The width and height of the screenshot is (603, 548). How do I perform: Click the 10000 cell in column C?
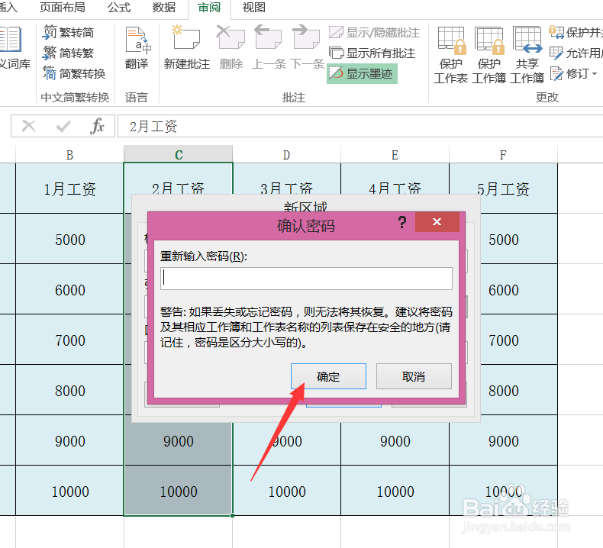pyautogui.click(x=179, y=491)
